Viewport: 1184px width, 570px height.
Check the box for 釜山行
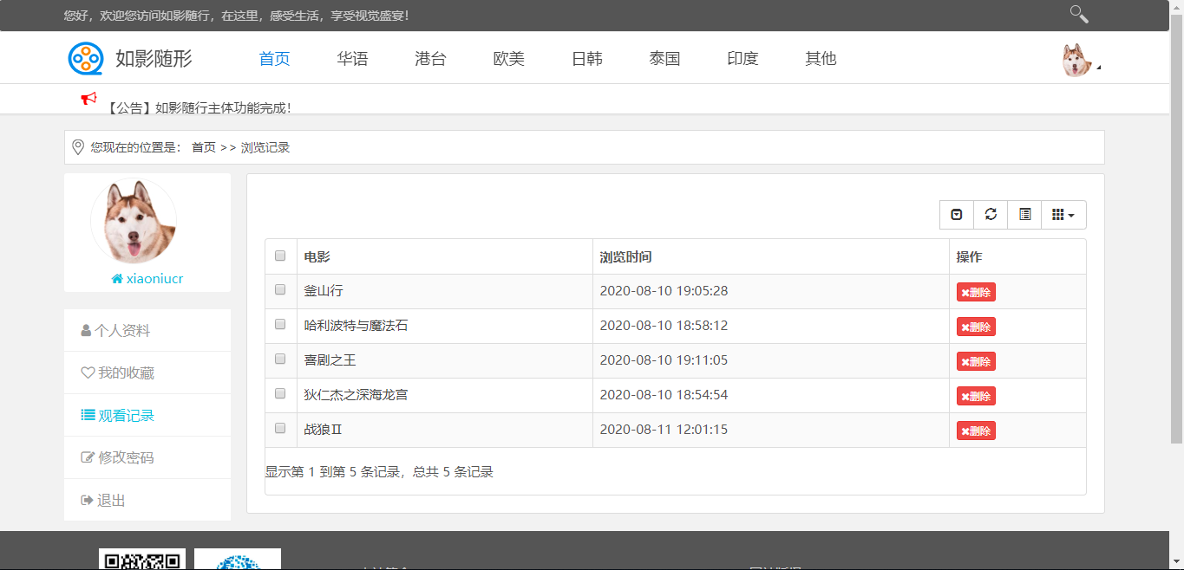(280, 289)
